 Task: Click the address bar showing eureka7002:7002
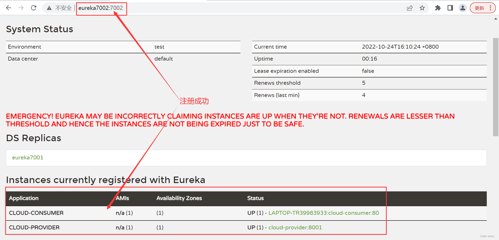[x=101, y=8]
